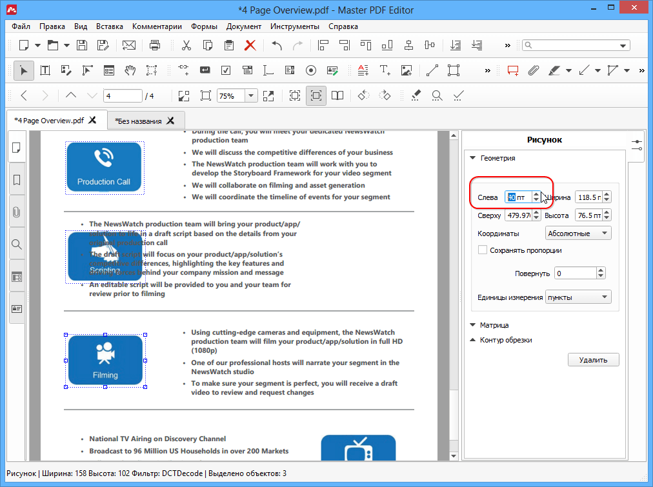The image size is (653, 487).
Task: Expand the Матрица section
Action: coord(494,325)
